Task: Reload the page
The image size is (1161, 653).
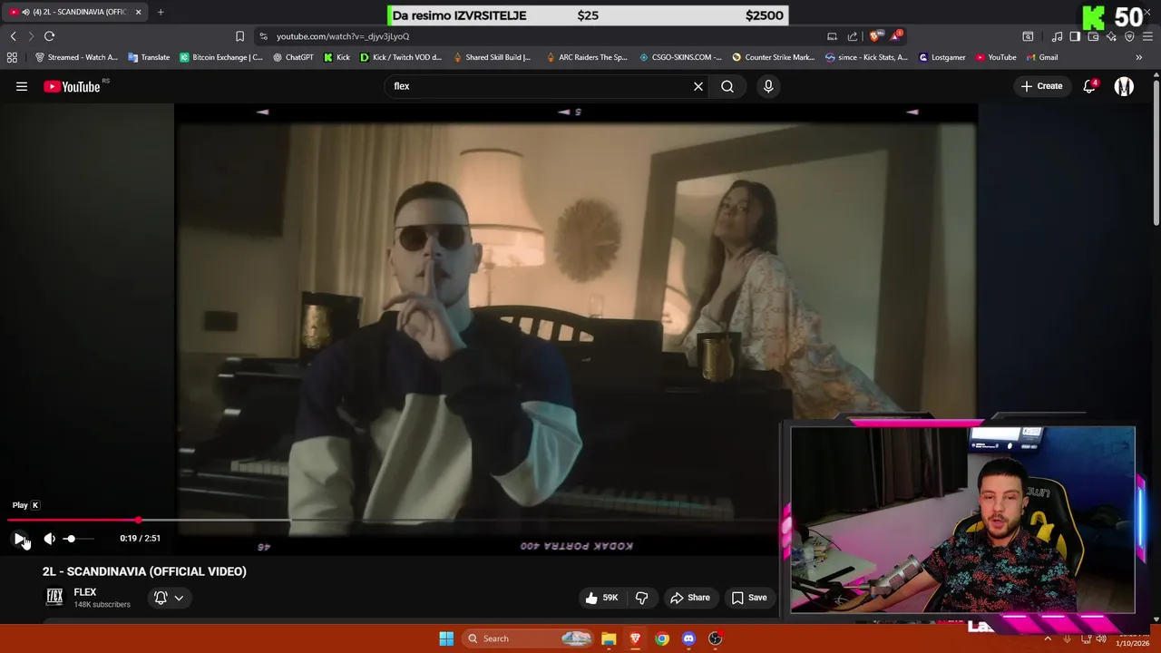Action: [x=49, y=36]
